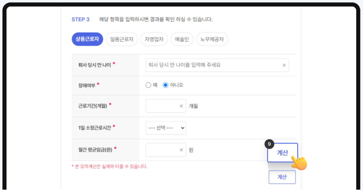Screen dimensions: 363x194
Task: Switch to the 일용근로자 tab
Action: [x=122, y=39]
